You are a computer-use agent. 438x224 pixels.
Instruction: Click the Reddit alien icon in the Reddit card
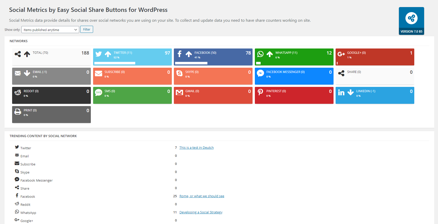pyautogui.click(x=18, y=92)
